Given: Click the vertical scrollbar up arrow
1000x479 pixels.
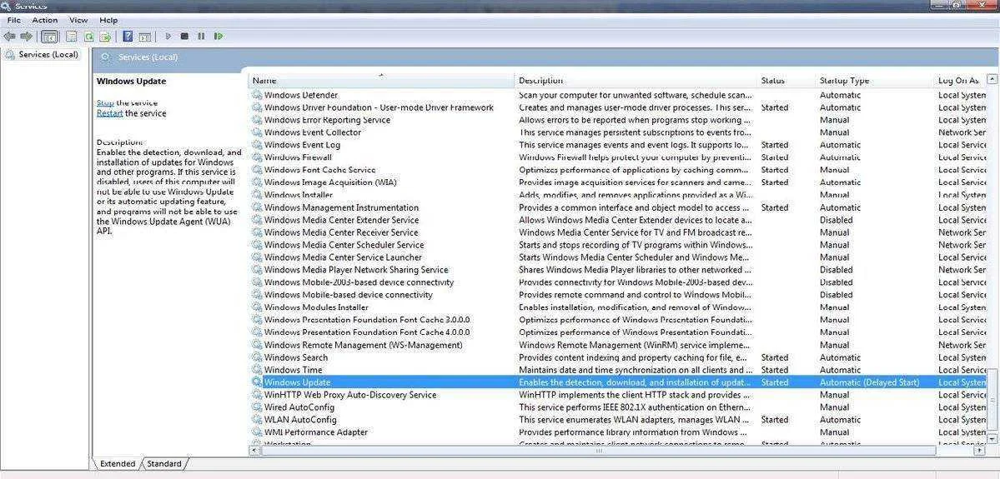Looking at the screenshot, I should tap(992, 79).
